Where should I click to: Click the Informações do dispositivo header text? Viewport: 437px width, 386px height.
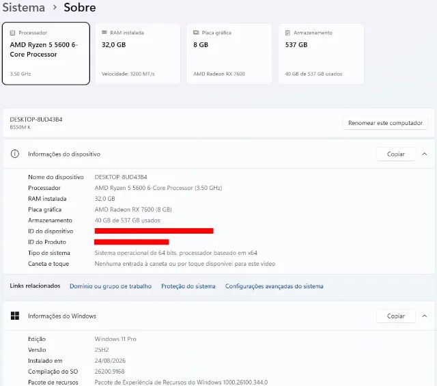pyautogui.click(x=64, y=154)
